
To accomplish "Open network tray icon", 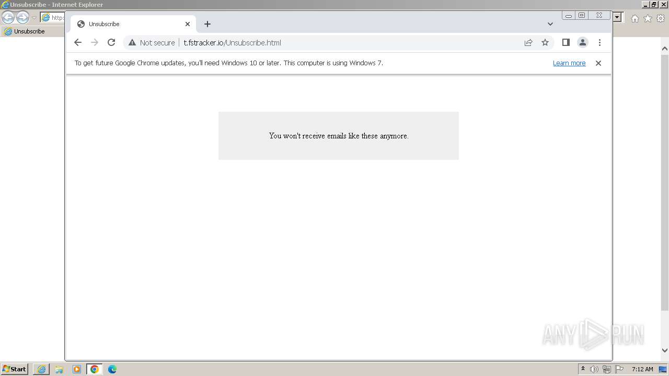I will click(607, 369).
